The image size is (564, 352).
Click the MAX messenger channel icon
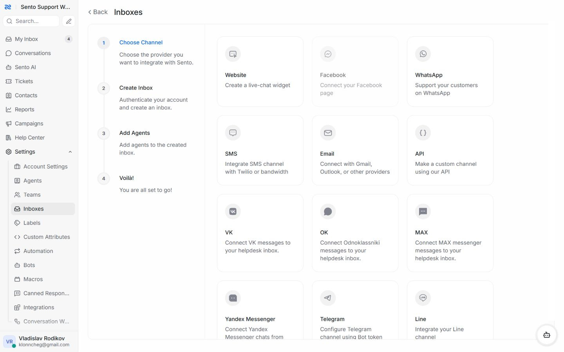coord(423,212)
